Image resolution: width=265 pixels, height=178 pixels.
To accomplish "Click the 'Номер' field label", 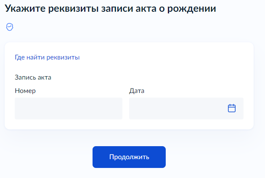I will 25,91.
